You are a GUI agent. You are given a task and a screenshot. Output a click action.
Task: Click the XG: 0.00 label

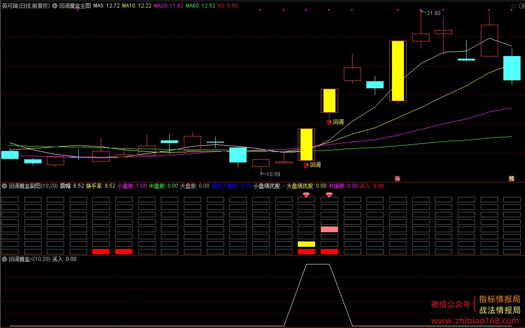[227, 6]
